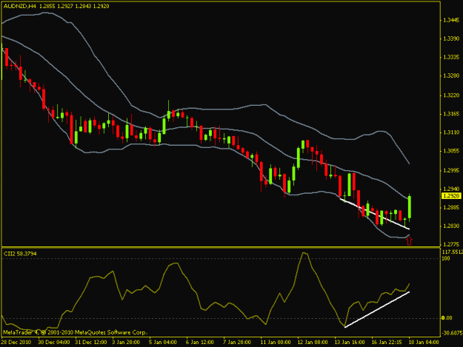Image resolution: width=463 pixels, height=347 pixels.
Task: Click price axis value 1.2885
Action: point(451,207)
